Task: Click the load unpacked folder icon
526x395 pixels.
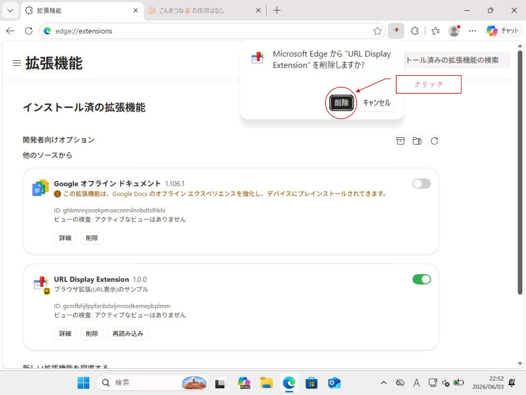Action: [x=417, y=141]
